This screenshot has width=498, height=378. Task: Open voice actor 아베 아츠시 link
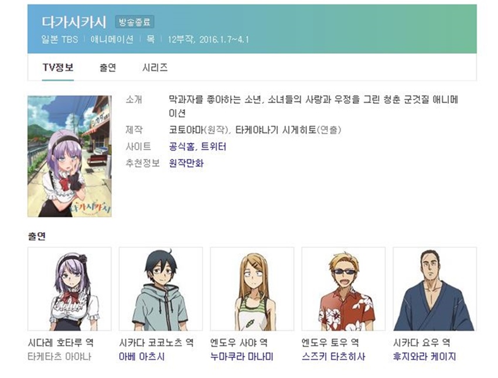(142, 356)
